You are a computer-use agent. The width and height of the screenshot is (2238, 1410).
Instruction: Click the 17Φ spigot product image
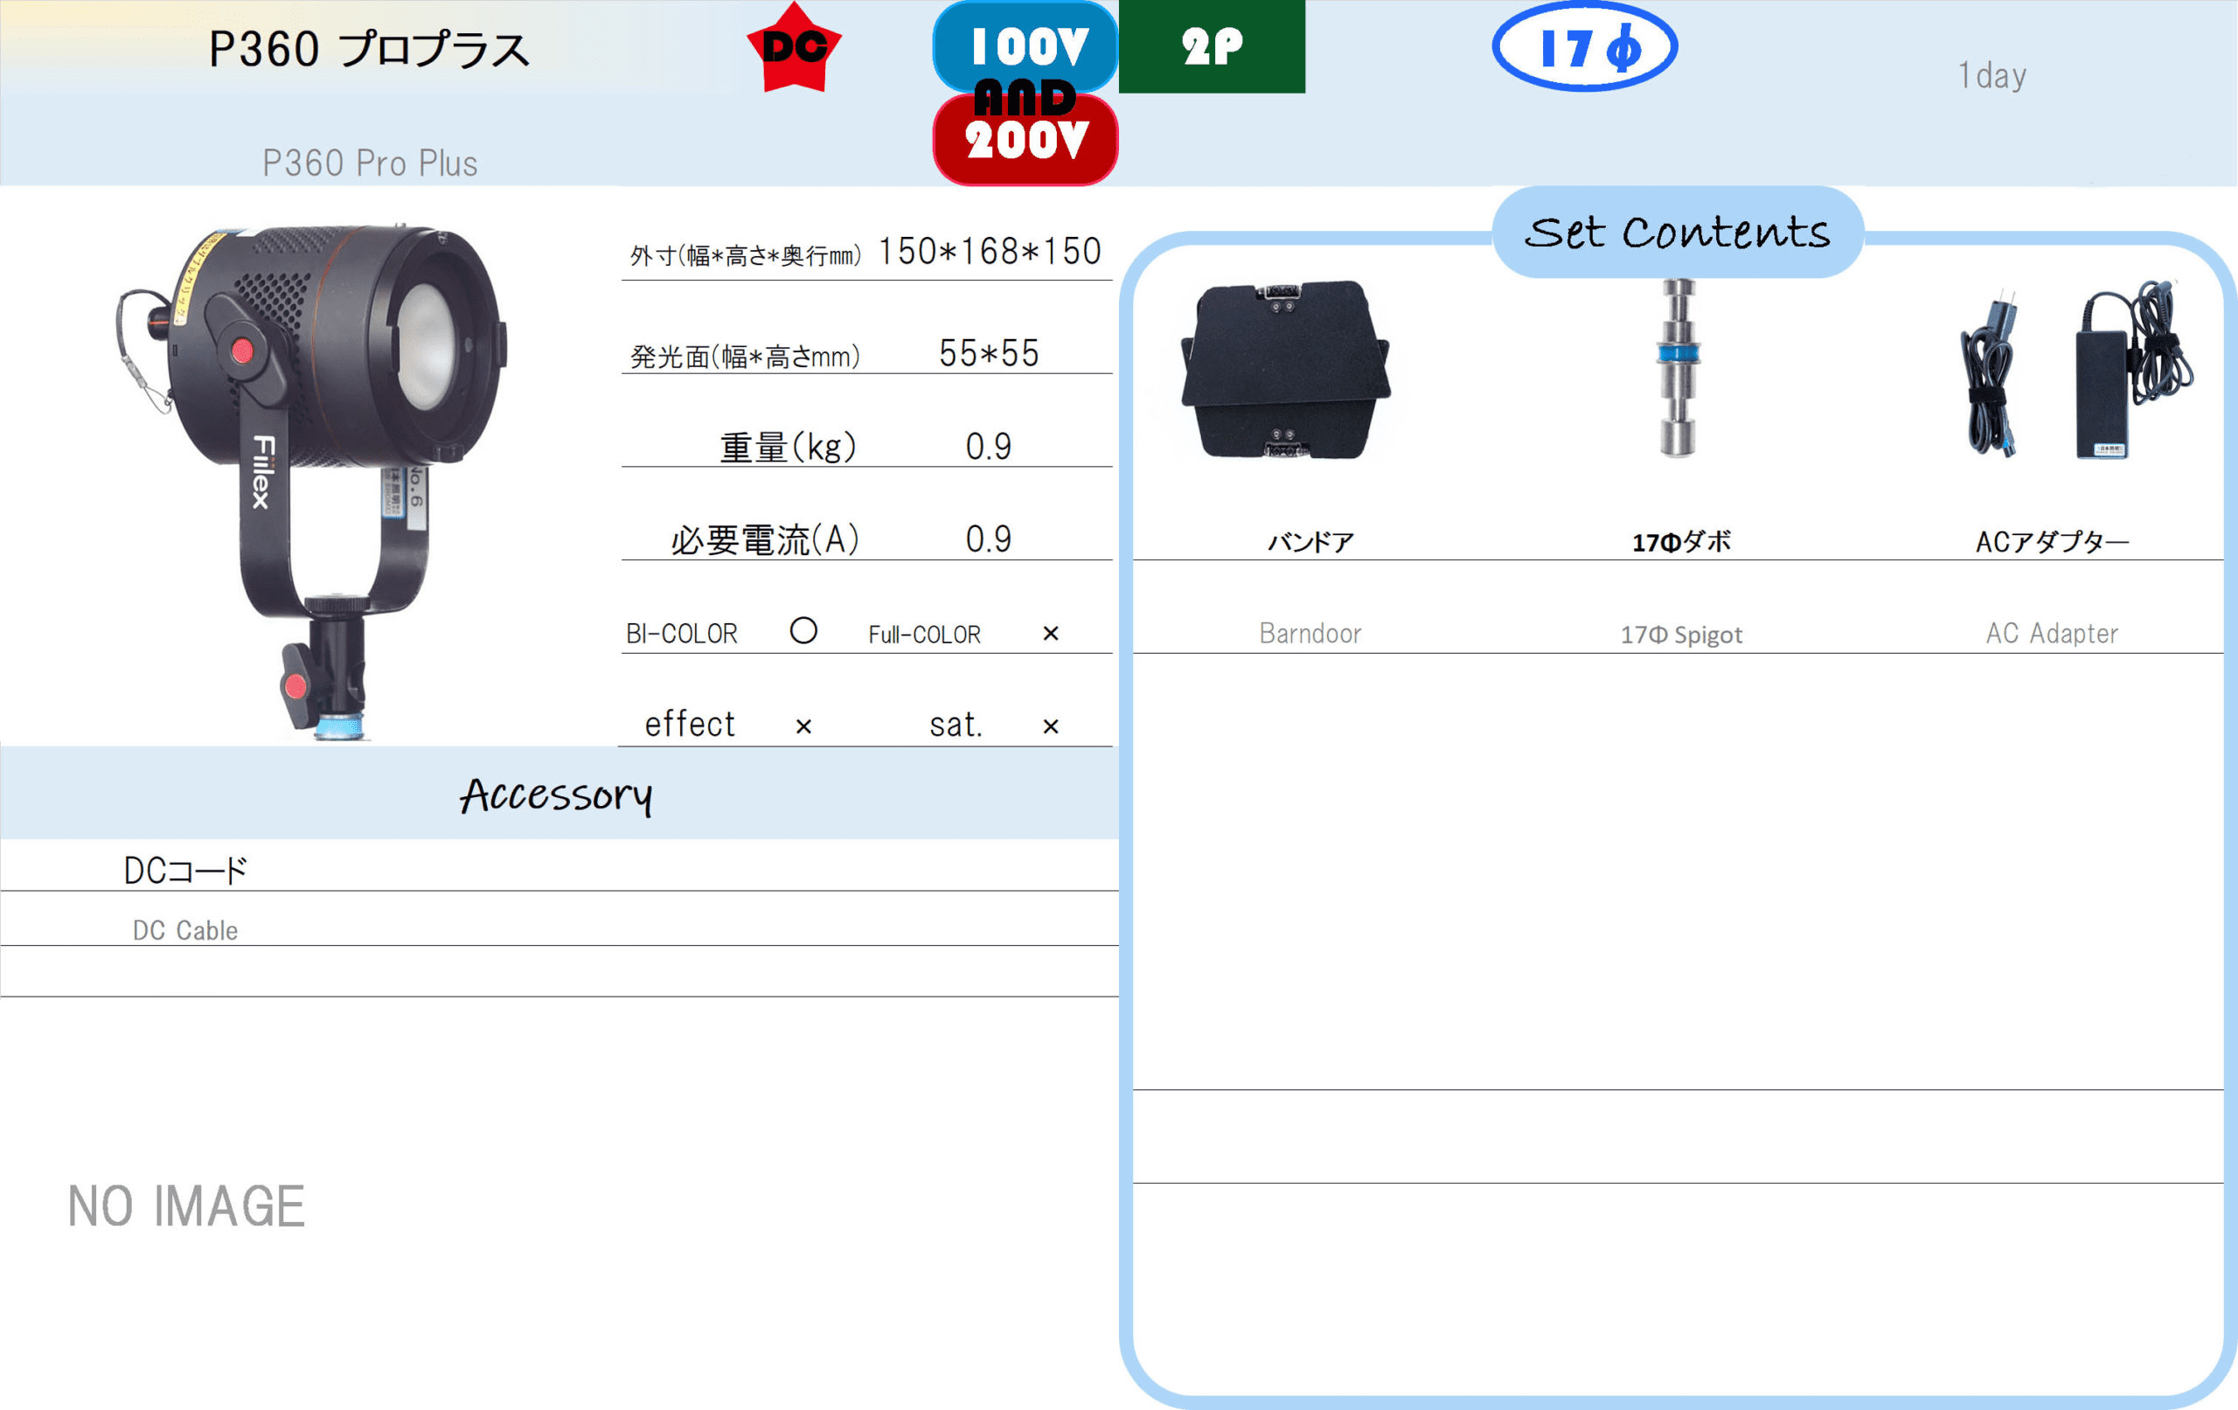[1678, 368]
